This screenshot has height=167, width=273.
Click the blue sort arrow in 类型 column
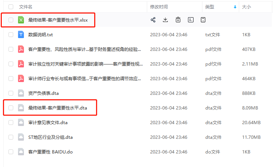(235, 7)
